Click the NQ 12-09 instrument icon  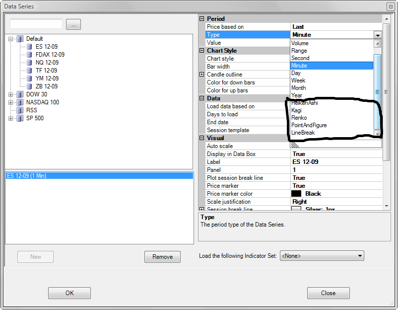(x=29, y=63)
